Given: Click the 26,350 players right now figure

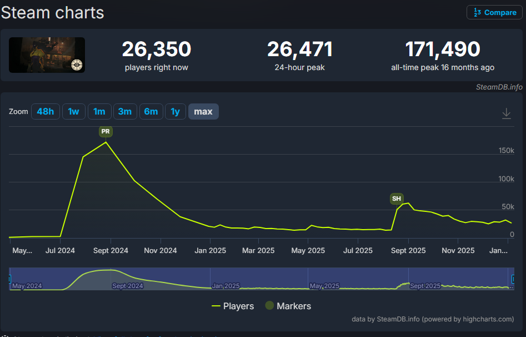Looking at the screenshot, I should [x=157, y=49].
